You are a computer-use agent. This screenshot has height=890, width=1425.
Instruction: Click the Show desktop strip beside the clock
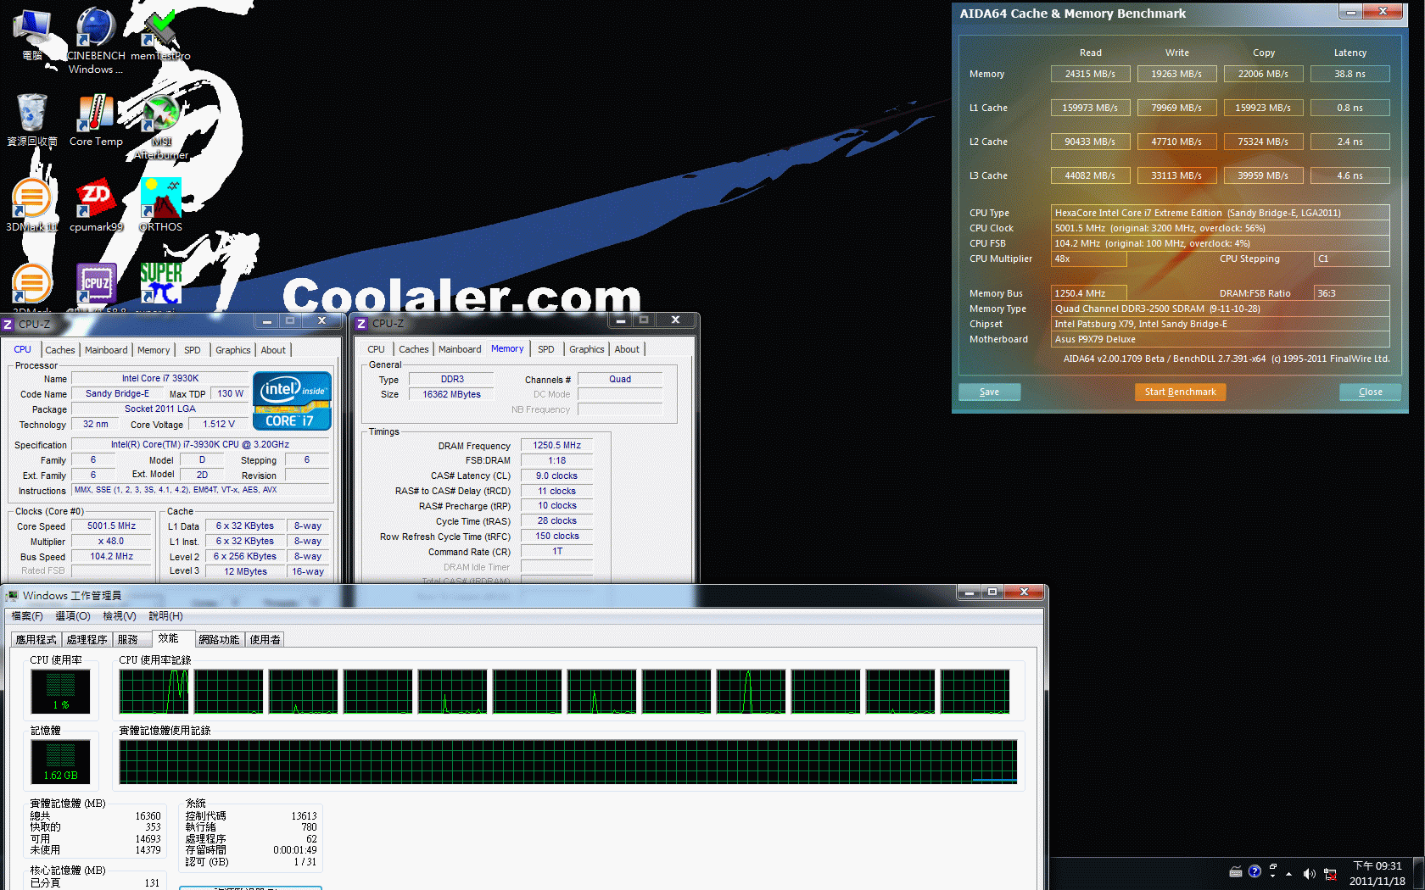[x=1418, y=873]
